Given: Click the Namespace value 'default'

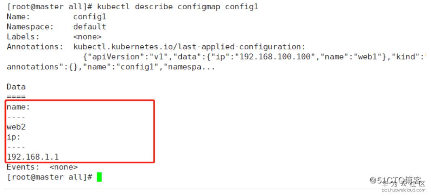Looking at the screenshot, I should [89, 27].
